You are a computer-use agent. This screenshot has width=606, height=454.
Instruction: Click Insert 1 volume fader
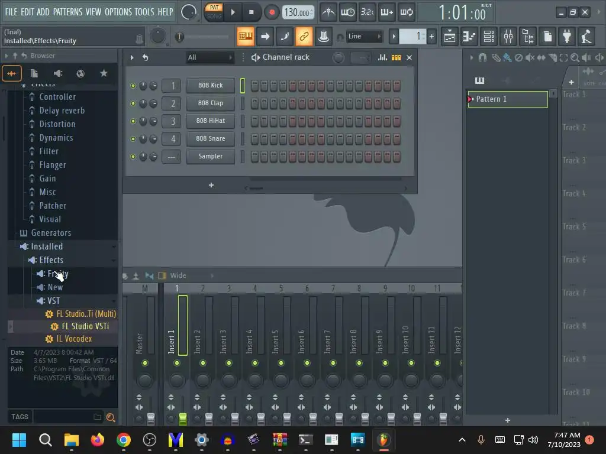tap(183, 418)
